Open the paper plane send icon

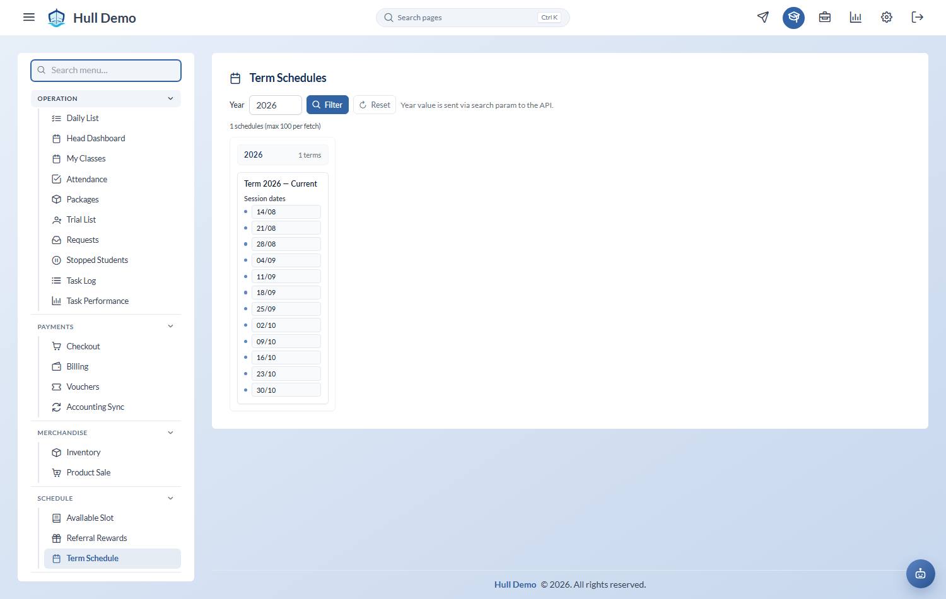(763, 17)
